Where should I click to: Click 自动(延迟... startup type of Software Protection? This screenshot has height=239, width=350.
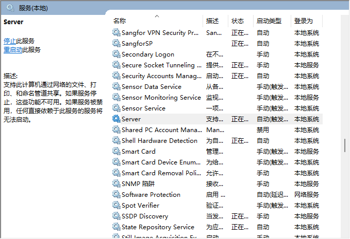(x=272, y=195)
